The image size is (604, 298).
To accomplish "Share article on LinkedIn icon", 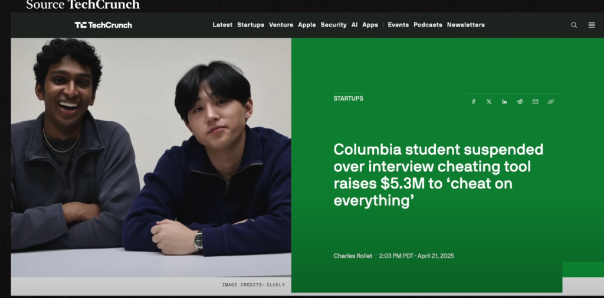I will coord(504,101).
